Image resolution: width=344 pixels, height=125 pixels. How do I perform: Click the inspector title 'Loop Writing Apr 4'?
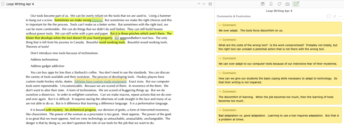pos(279,11)
